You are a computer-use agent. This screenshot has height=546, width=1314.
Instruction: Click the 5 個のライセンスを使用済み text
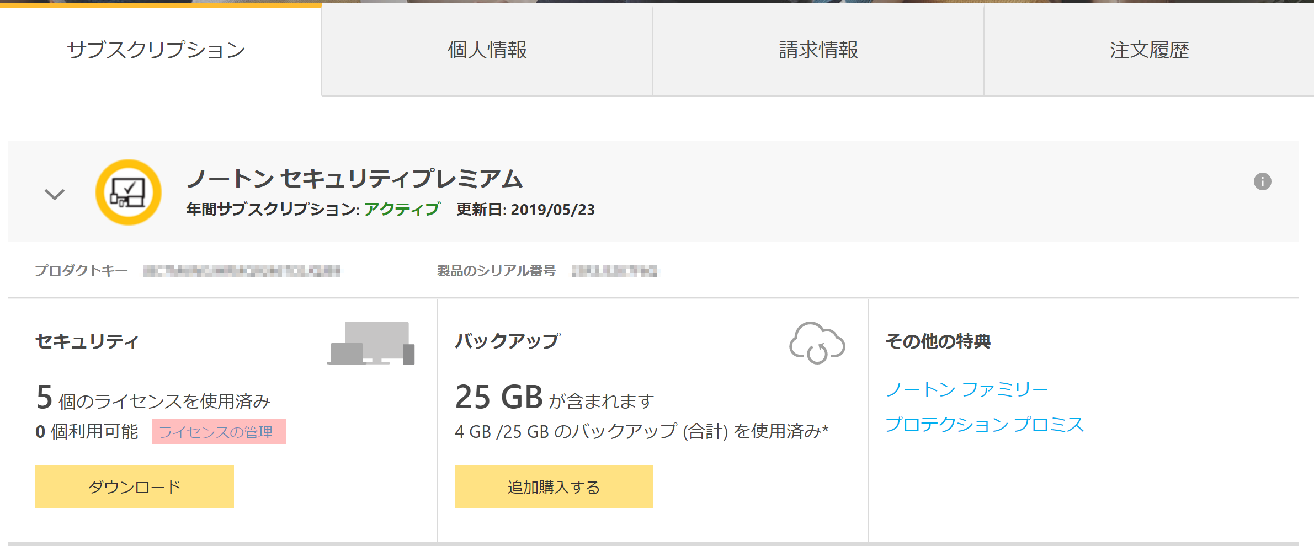153,398
